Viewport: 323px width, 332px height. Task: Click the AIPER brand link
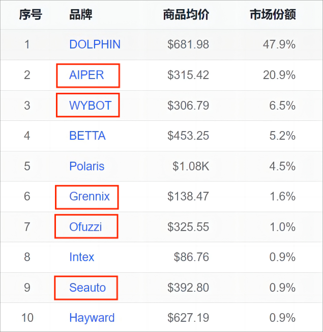point(86,75)
